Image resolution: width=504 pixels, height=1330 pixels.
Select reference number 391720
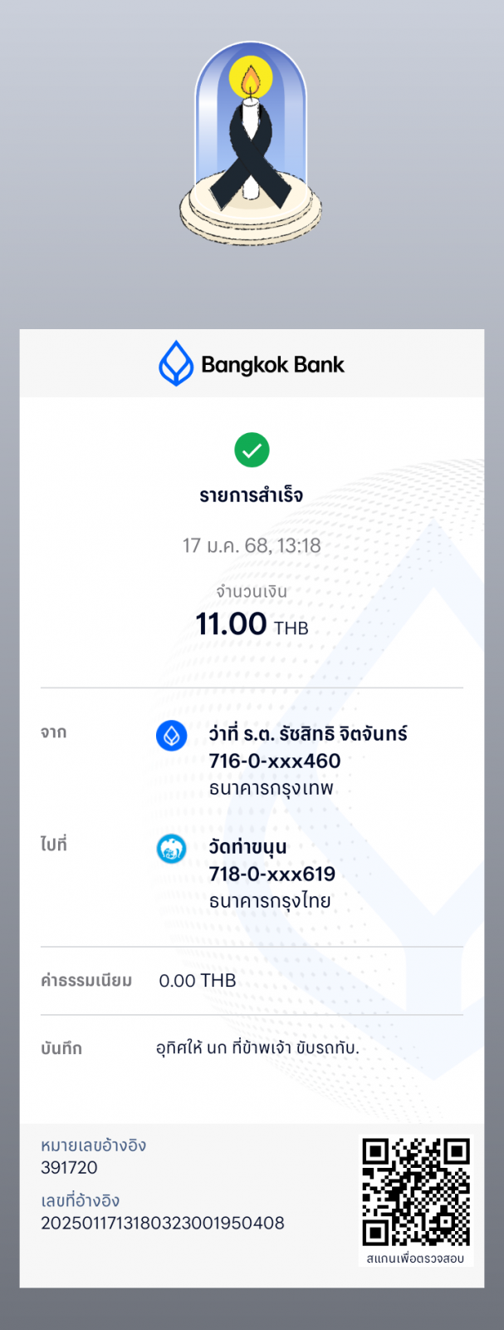(69, 1168)
